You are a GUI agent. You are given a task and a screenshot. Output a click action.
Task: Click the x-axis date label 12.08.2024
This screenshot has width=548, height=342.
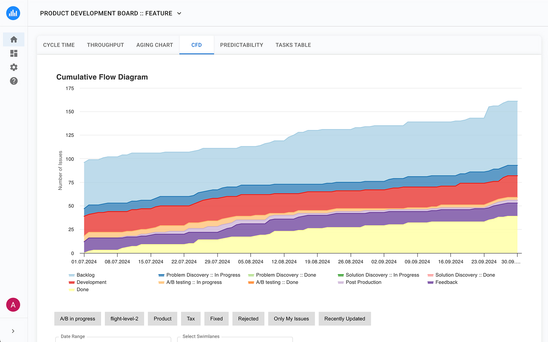pyautogui.click(x=284, y=262)
